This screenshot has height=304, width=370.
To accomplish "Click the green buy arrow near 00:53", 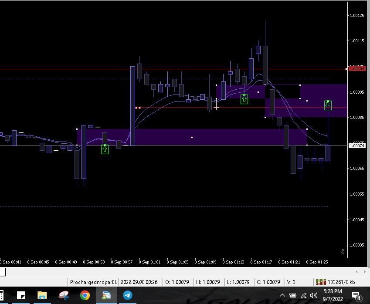I will coord(105,149).
